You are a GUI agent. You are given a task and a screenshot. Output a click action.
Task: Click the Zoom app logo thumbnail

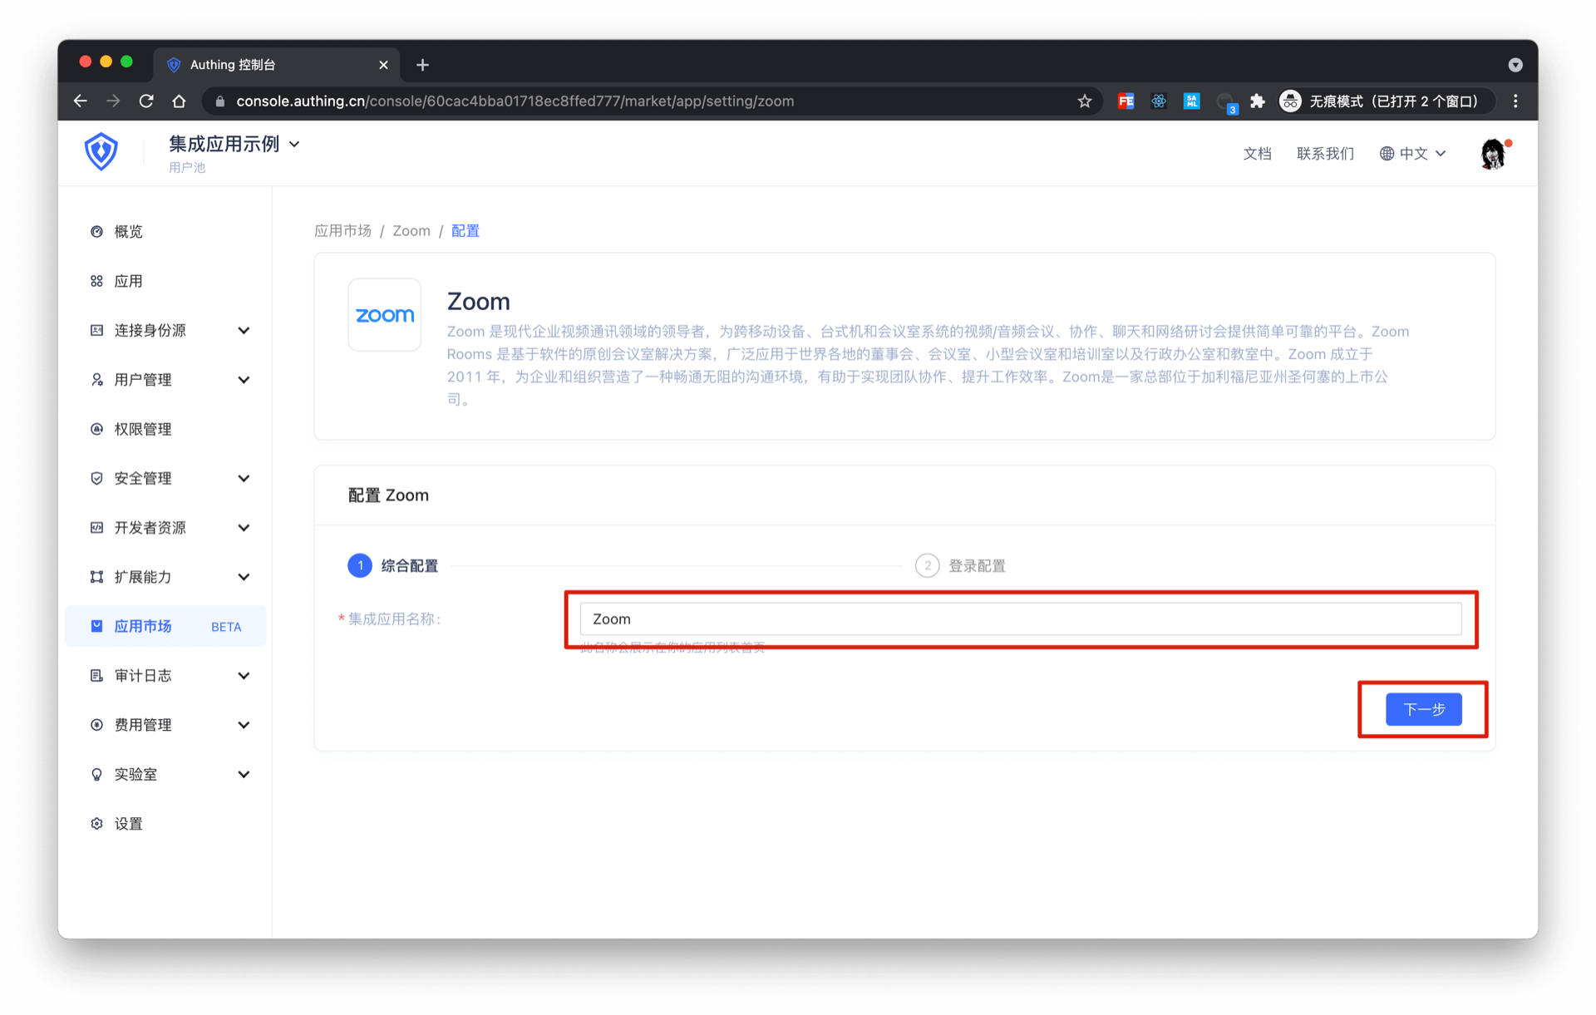click(x=384, y=315)
